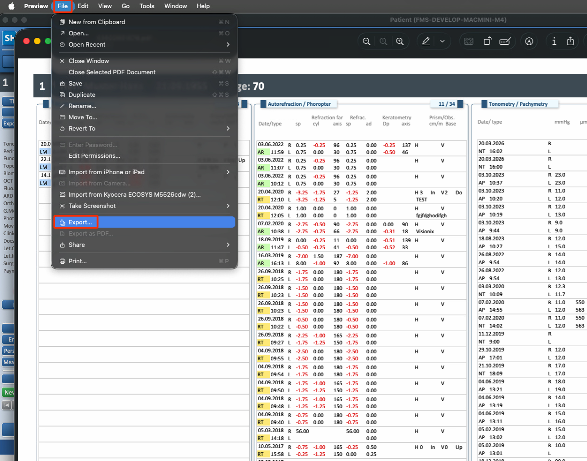Choose Close Selected PDF Document

(x=145, y=72)
